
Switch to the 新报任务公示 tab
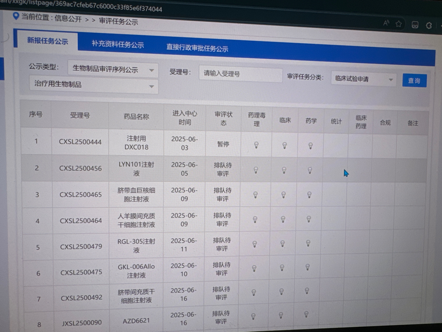tap(47, 41)
